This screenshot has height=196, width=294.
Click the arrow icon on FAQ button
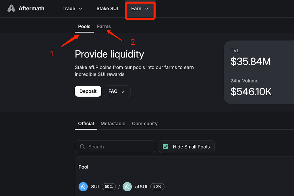click(x=123, y=91)
